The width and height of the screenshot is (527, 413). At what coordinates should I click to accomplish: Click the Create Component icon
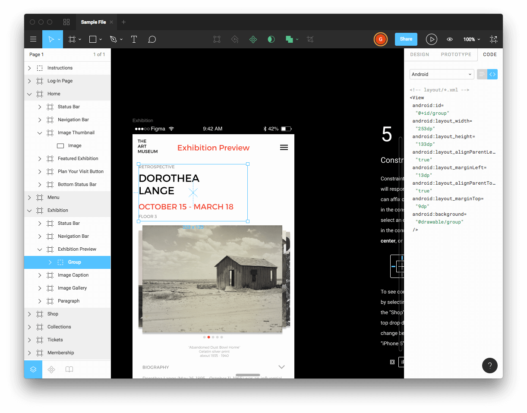253,39
